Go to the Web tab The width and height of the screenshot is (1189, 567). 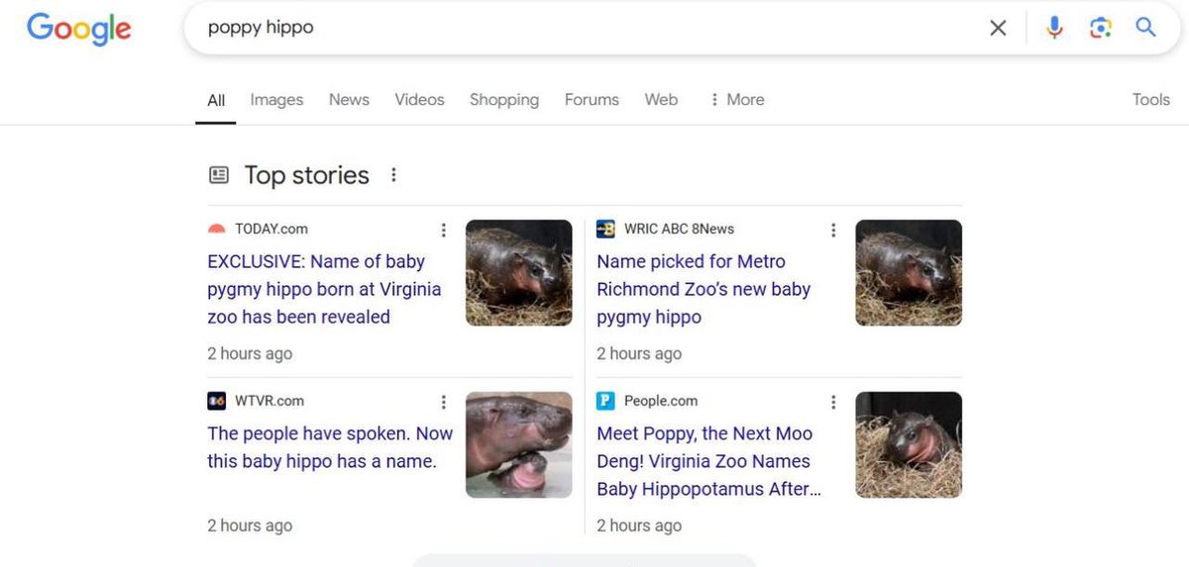tap(661, 100)
